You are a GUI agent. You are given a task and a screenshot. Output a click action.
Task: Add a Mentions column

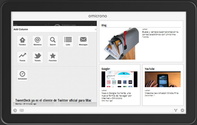click(37, 41)
